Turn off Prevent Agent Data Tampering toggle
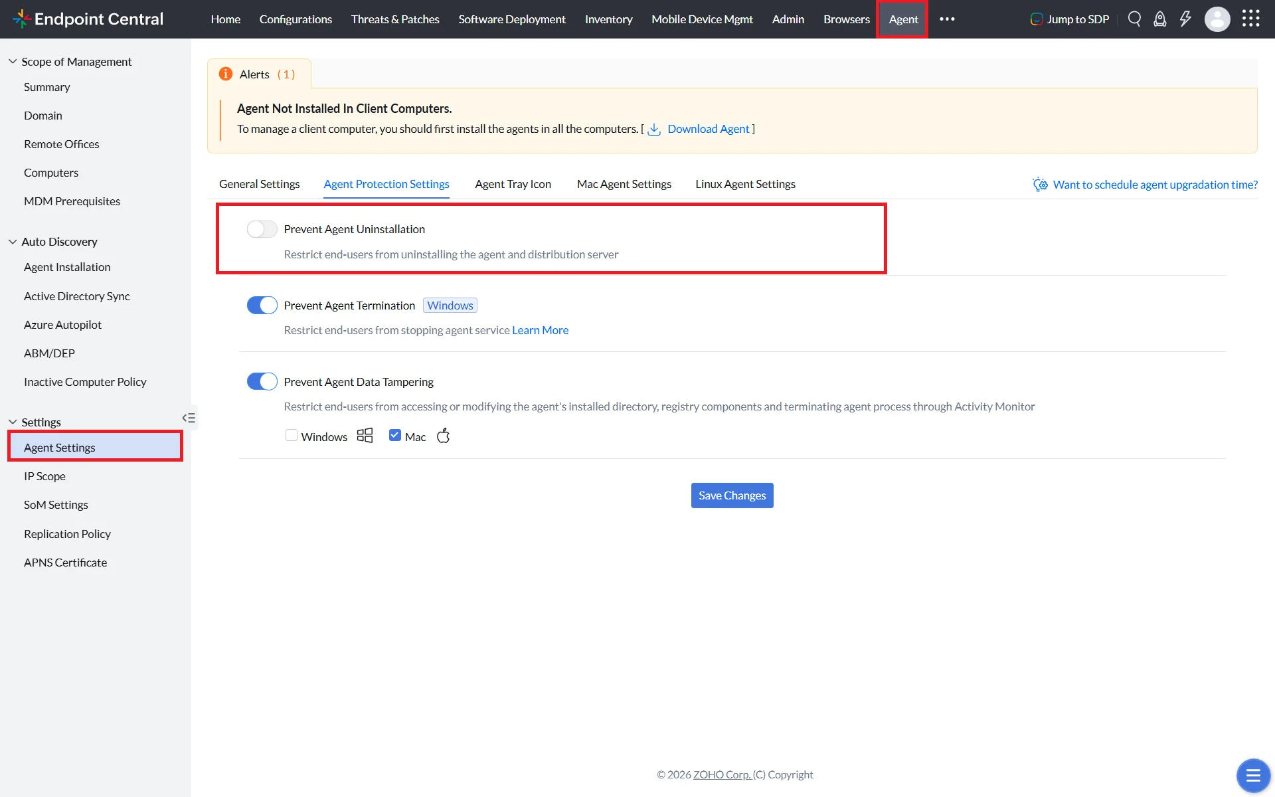This screenshot has width=1275, height=797. (x=262, y=382)
